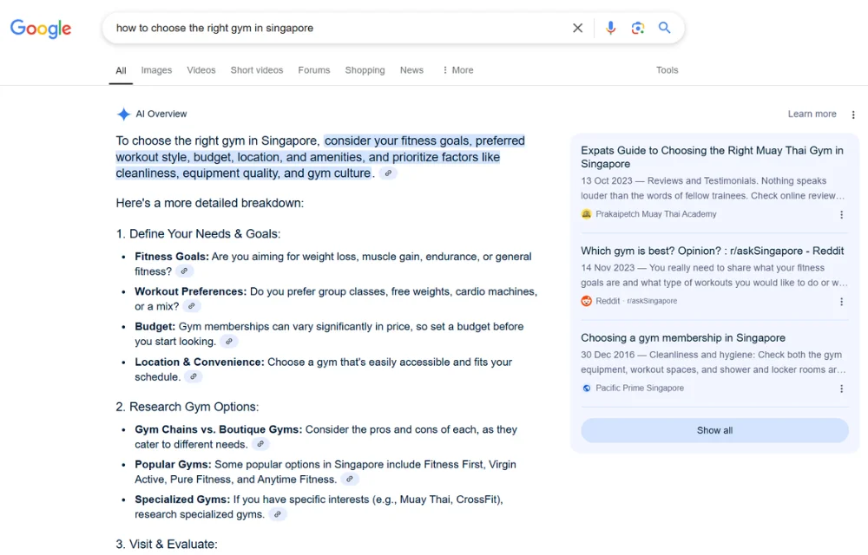868x555 pixels.
Task: Activate voice search with the microphone icon
Action: 610,28
